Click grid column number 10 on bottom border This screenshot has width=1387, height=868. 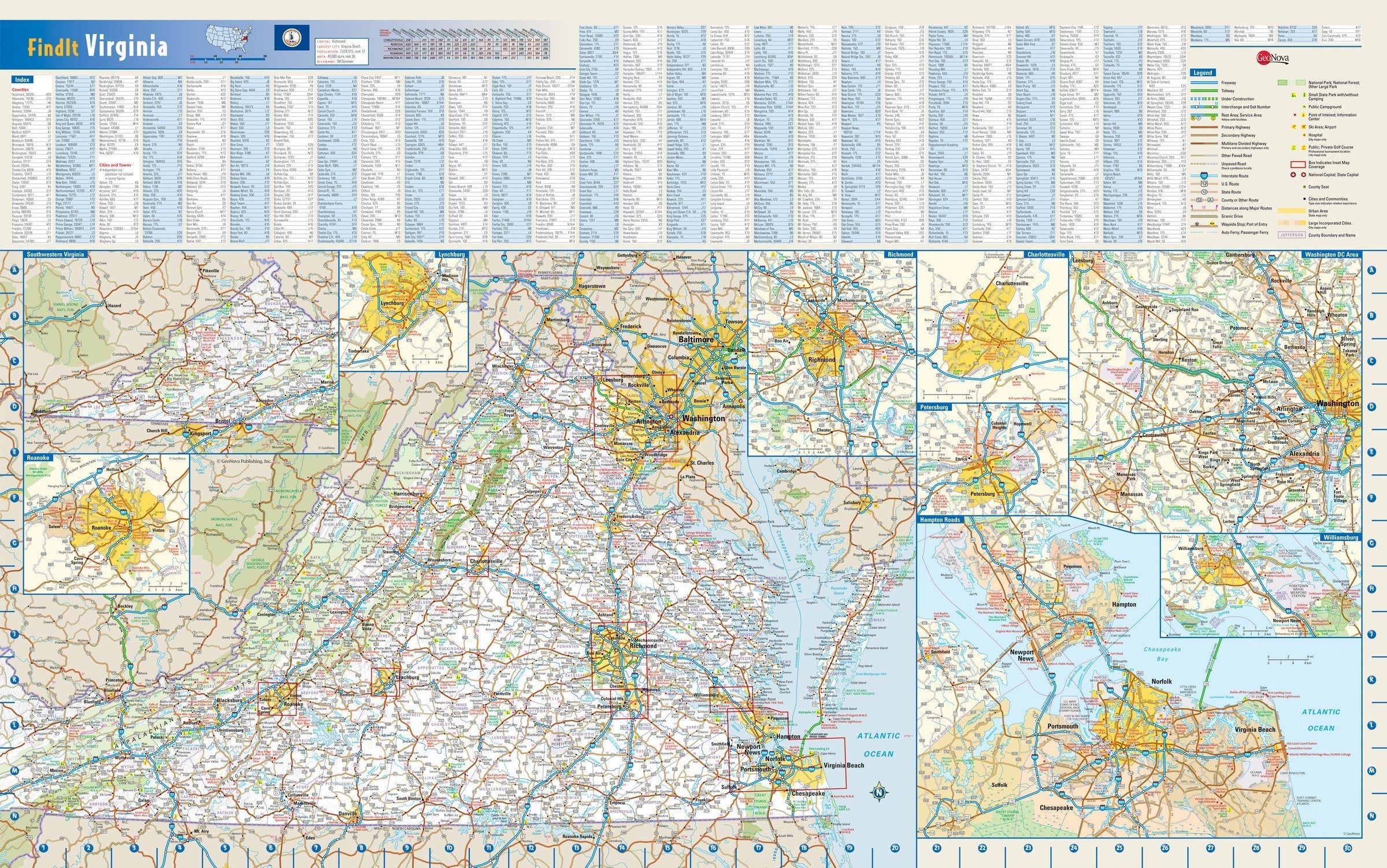(x=450, y=849)
